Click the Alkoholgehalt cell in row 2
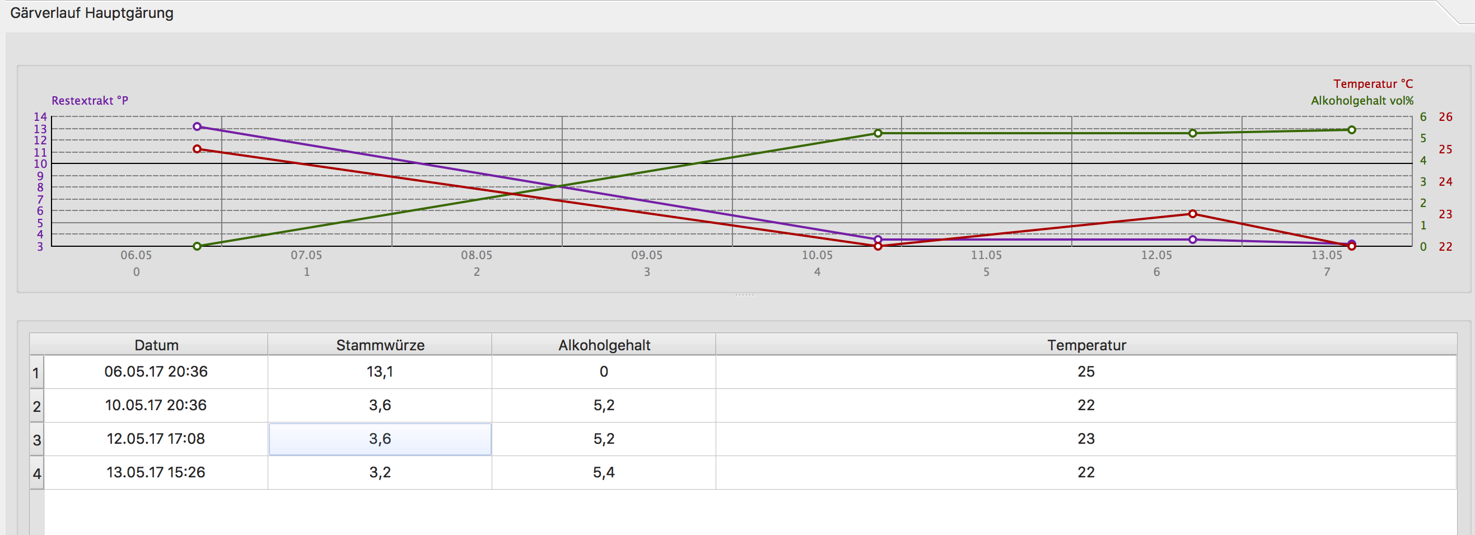Viewport: 1475px width, 535px height. pos(604,406)
